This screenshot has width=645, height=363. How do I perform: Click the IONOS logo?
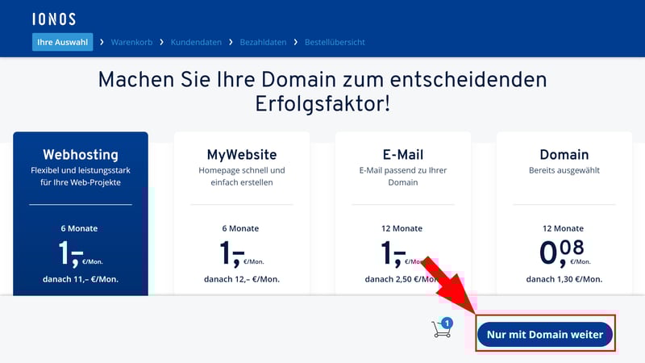point(54,19)
